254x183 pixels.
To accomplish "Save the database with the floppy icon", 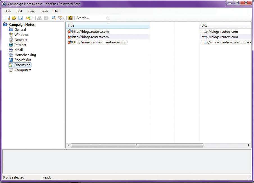I will 20,18.
